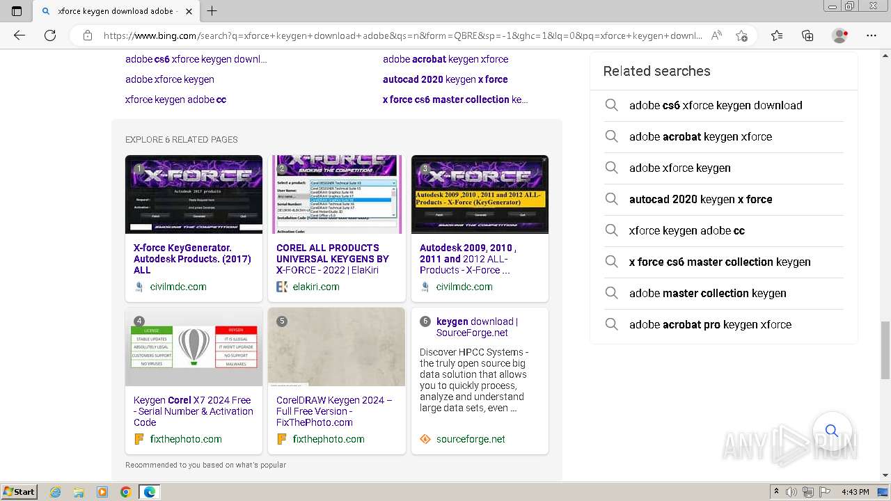Select related search 'adobe cs6 xforce keygen download'
The image size is (891, 501).
click(x=723, y=105)
